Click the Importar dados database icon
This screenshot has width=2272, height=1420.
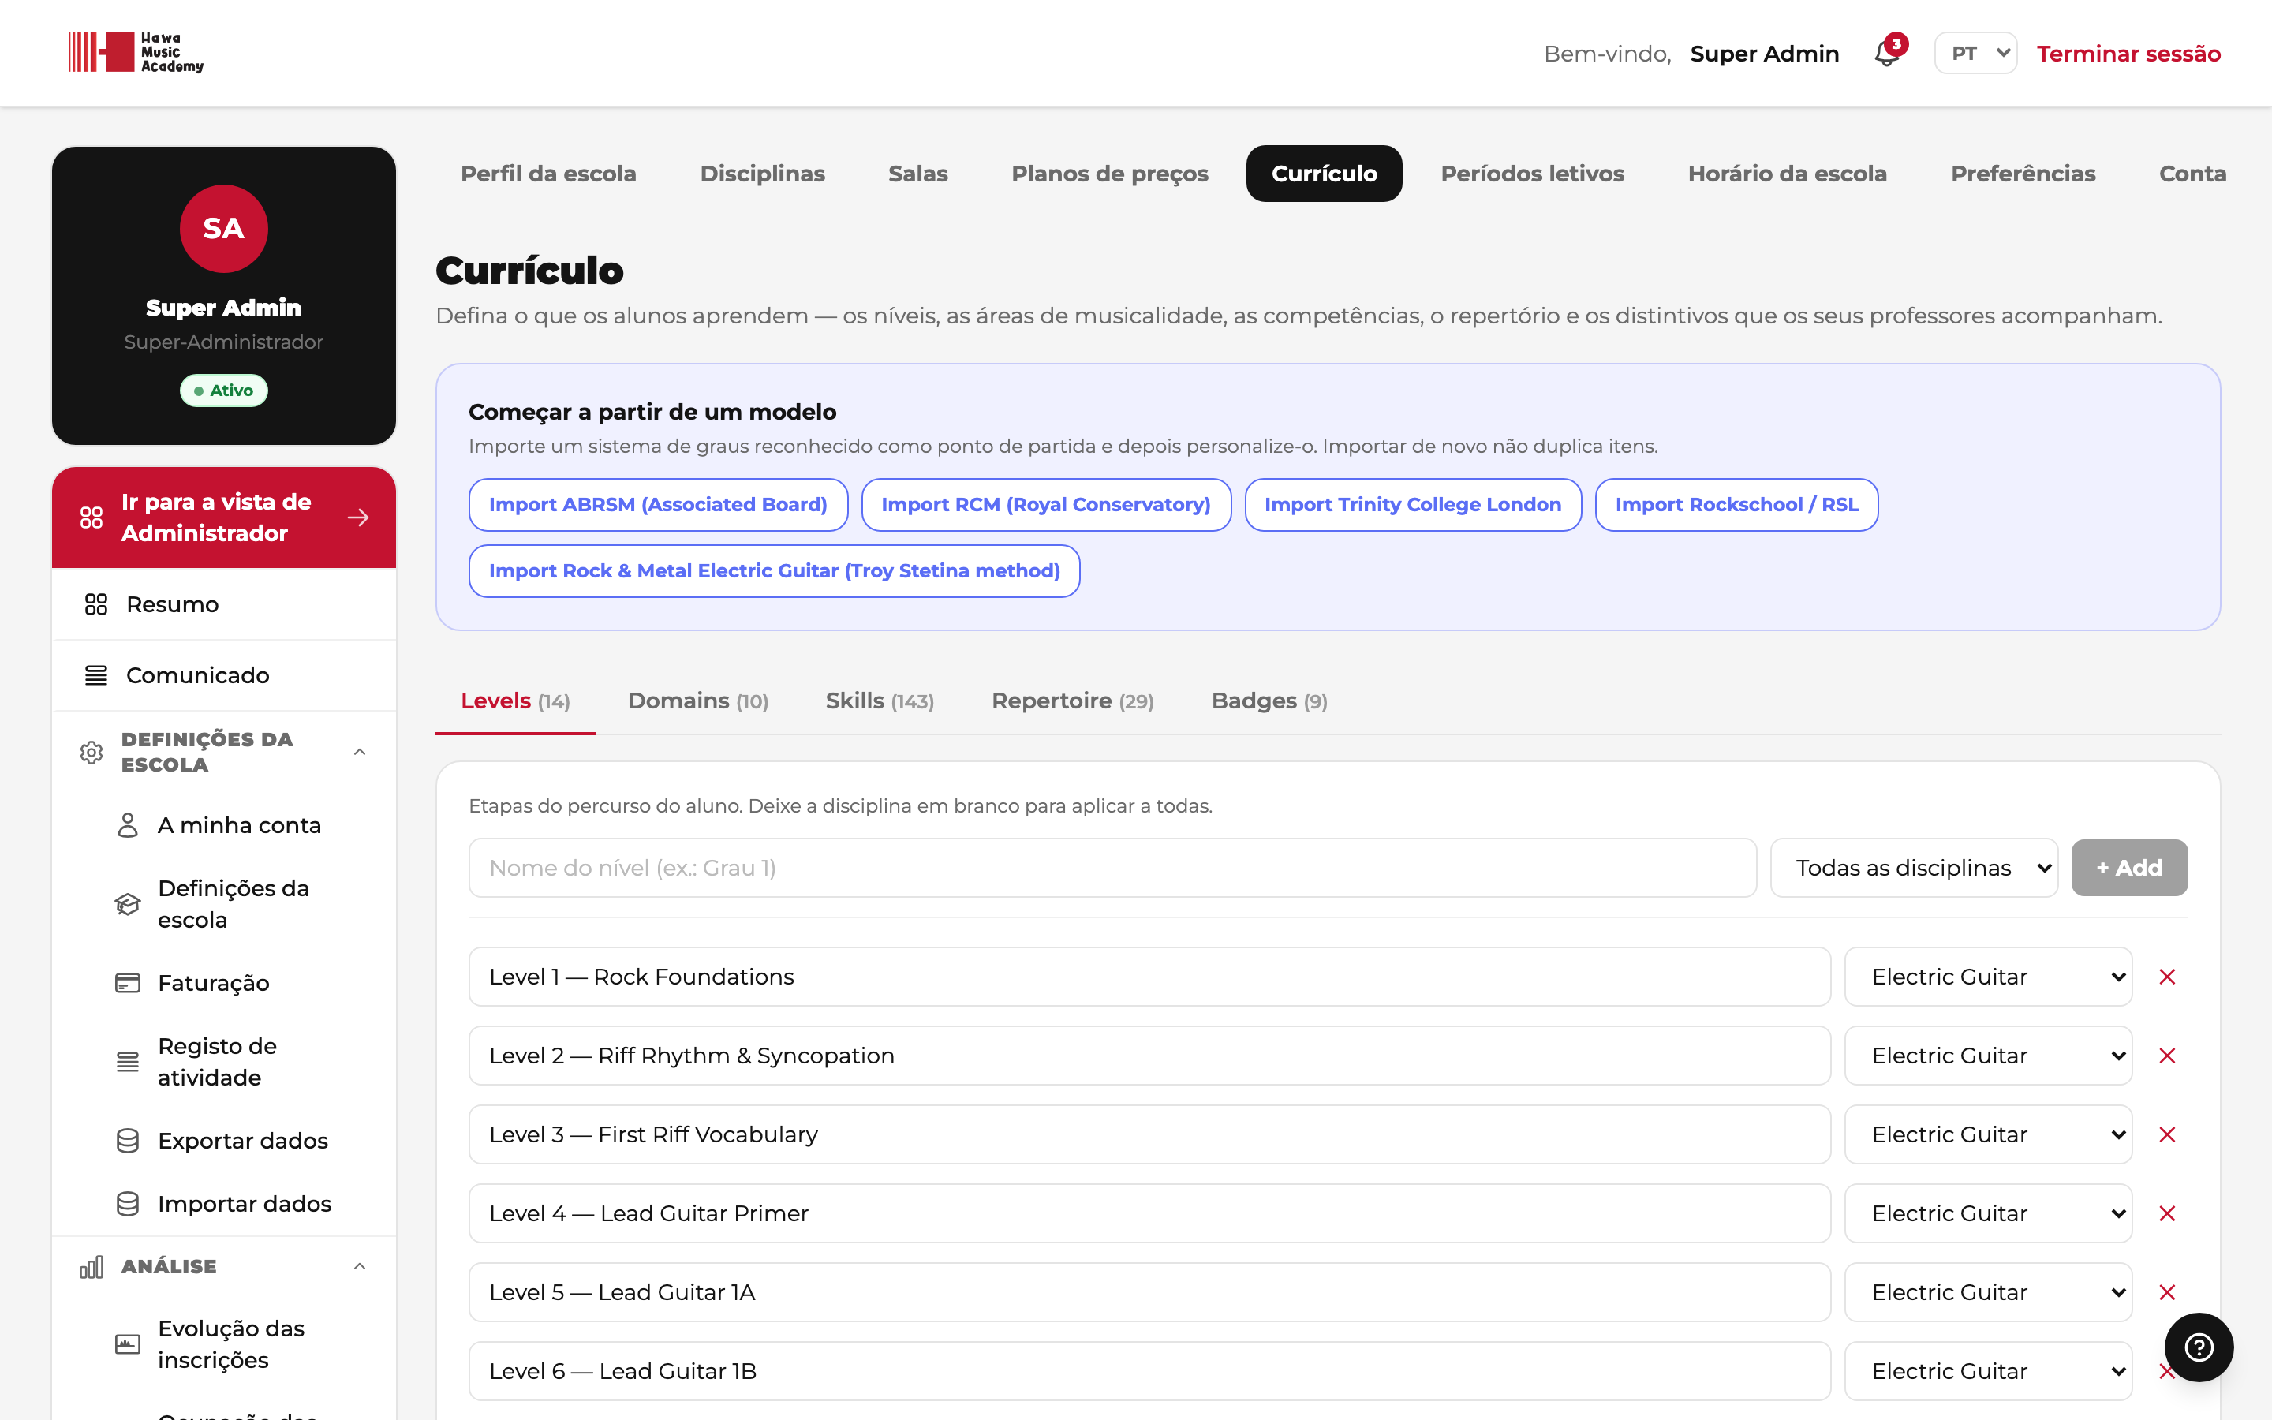[x=128, y=1203]
